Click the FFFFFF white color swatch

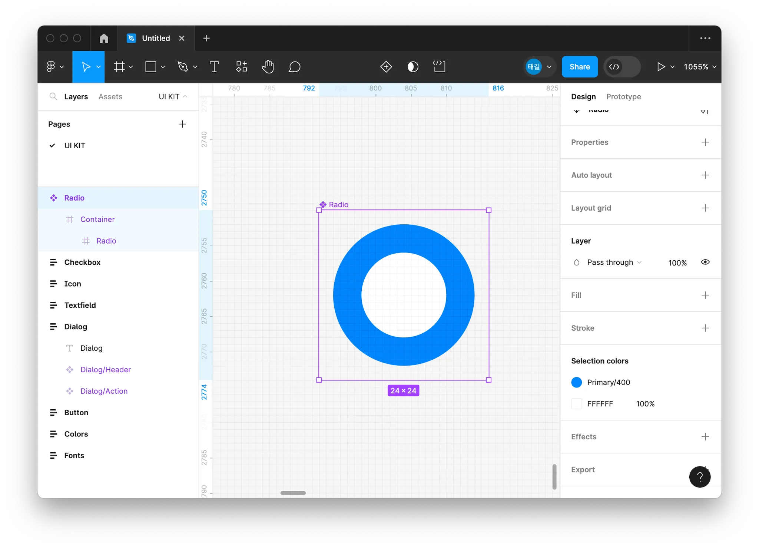[x=577, y=404]
